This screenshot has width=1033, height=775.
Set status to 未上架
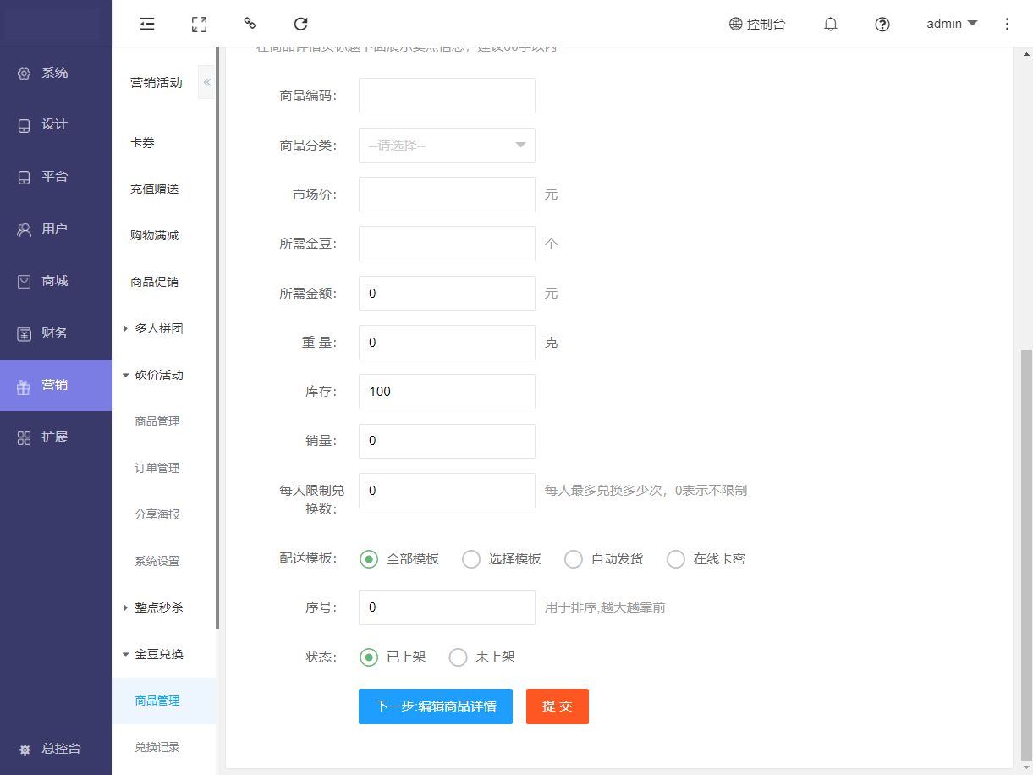point(458,657)
